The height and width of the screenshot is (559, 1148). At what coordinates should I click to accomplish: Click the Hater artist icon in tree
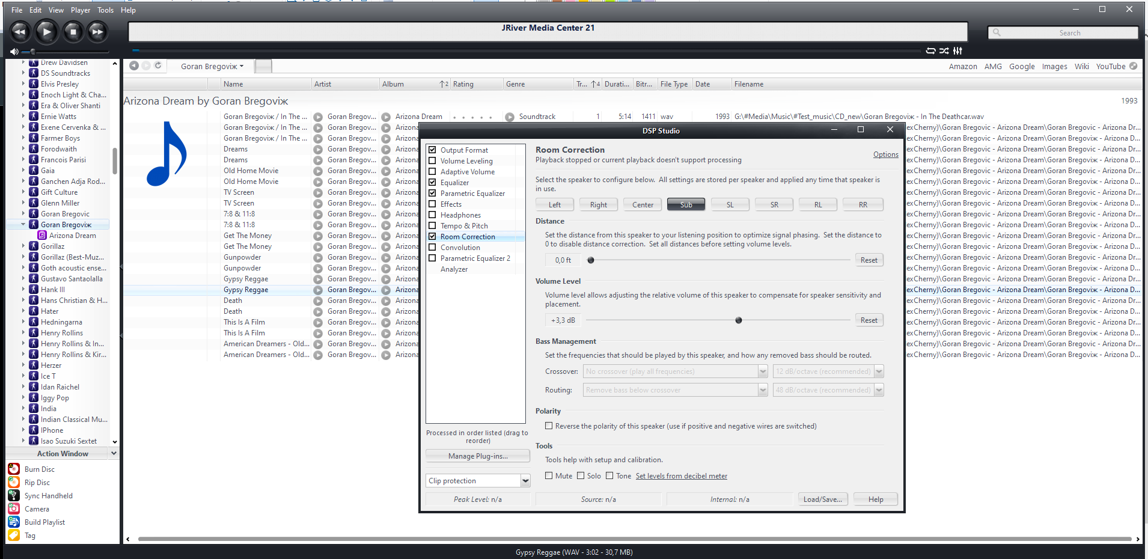(x=34, y=311)
